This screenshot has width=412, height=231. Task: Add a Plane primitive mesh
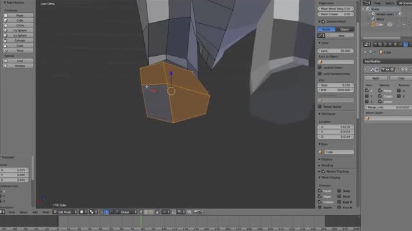click(x=18, y=15)
